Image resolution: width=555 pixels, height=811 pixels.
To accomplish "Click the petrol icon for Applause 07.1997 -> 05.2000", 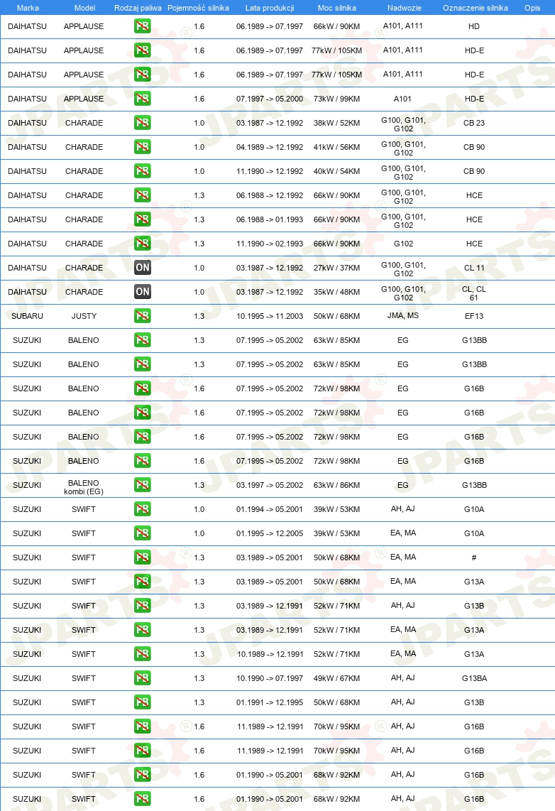I will [143, 99].
